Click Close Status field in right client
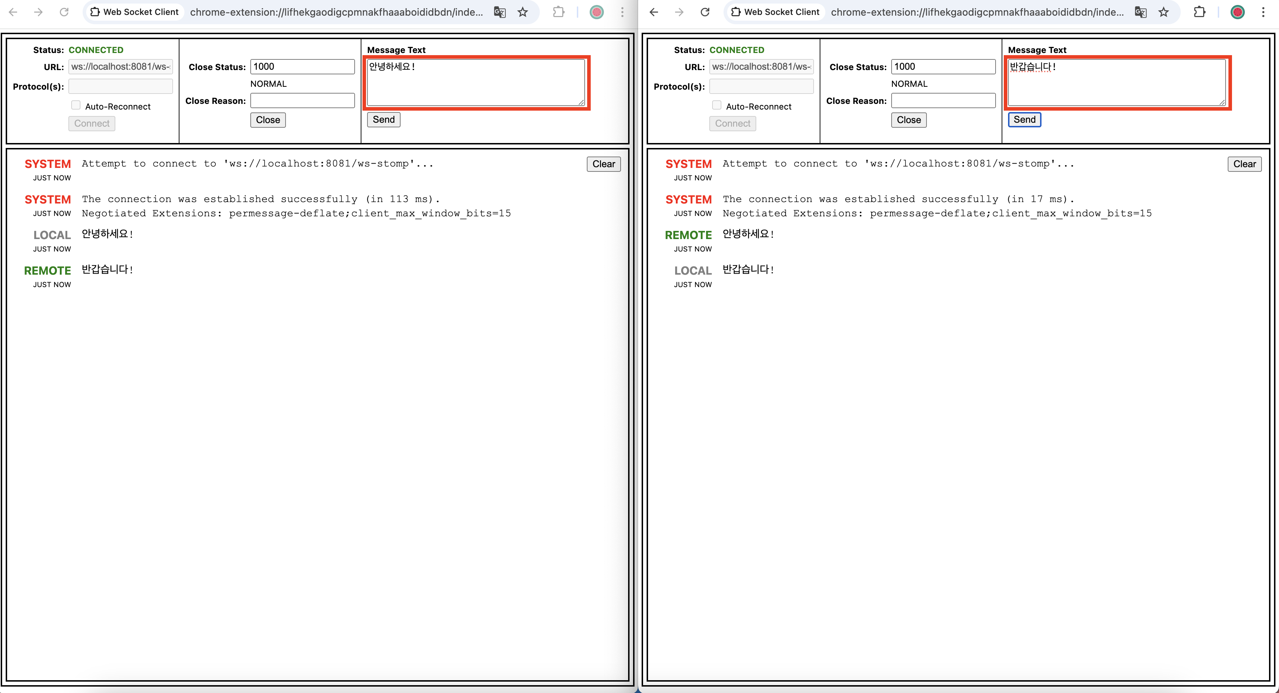Viewport: 1279px width, 693px height. [x=943, y=67]
